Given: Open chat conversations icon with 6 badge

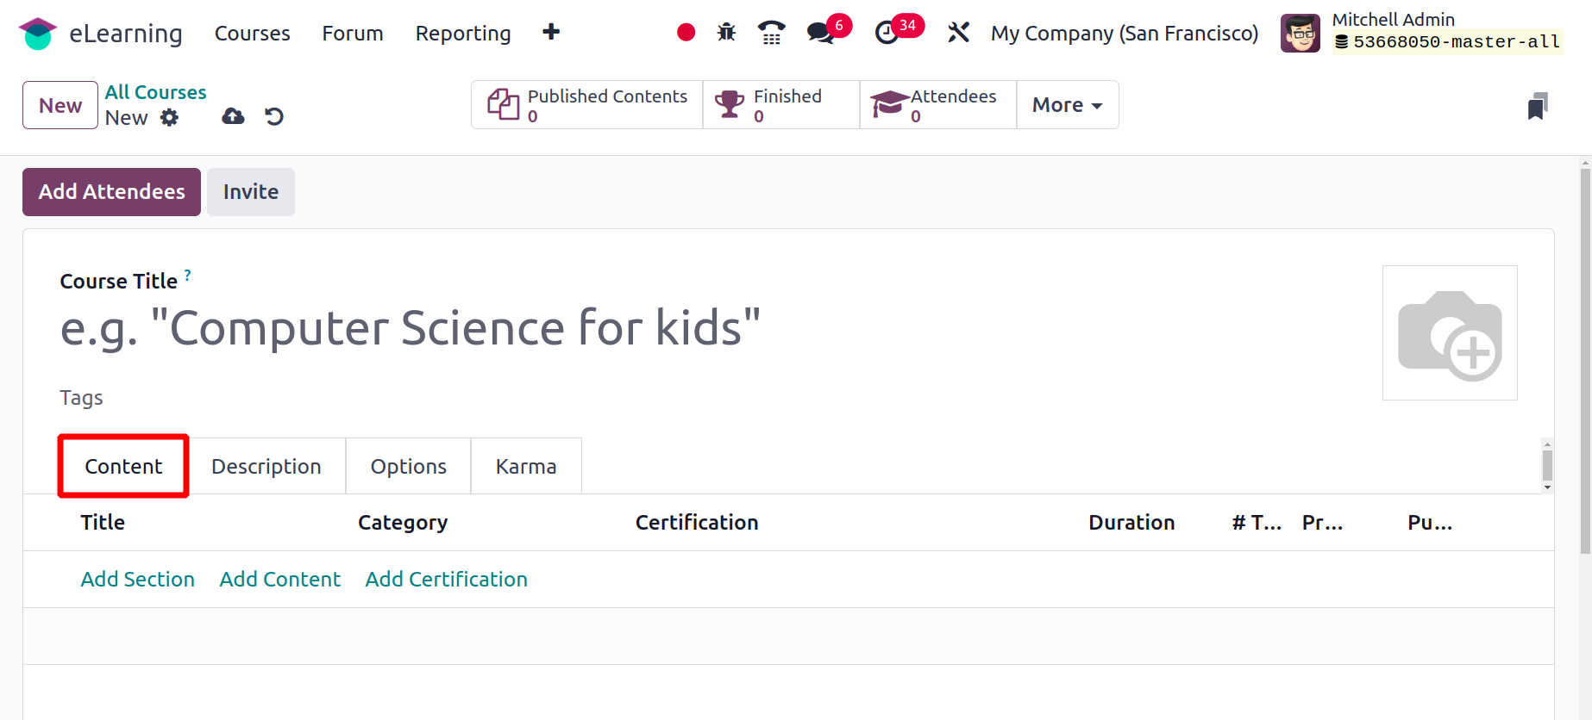Looking at the screenshot, I should tap(821, 33).
